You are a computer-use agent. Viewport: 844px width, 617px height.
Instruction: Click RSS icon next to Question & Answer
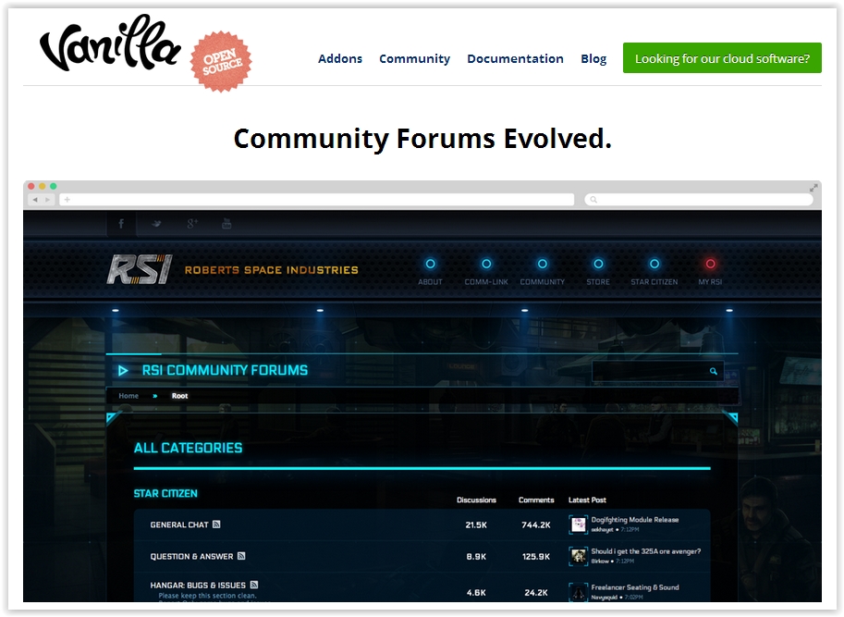pos(241,556)
